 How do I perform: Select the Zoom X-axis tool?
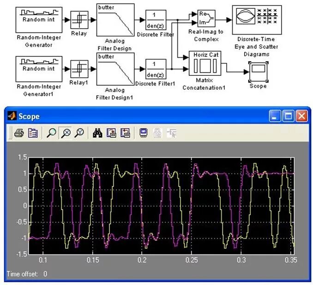(x=66, y=133)
